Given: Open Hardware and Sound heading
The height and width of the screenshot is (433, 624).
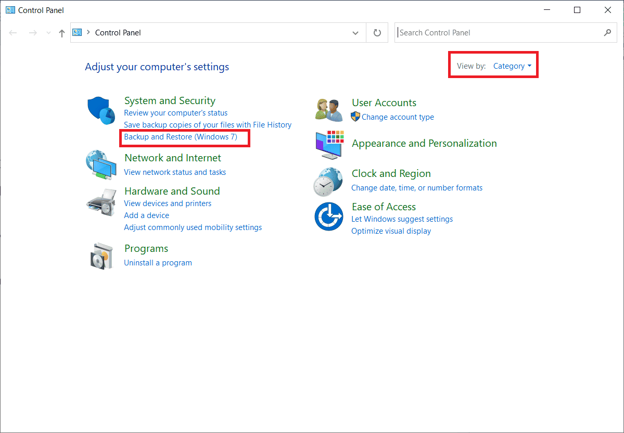Looking at the screenshot, I should [172, 191].
